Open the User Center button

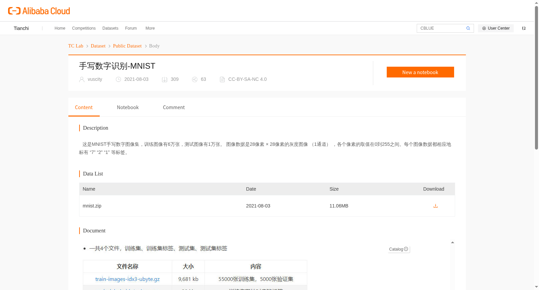click(496, 28)
